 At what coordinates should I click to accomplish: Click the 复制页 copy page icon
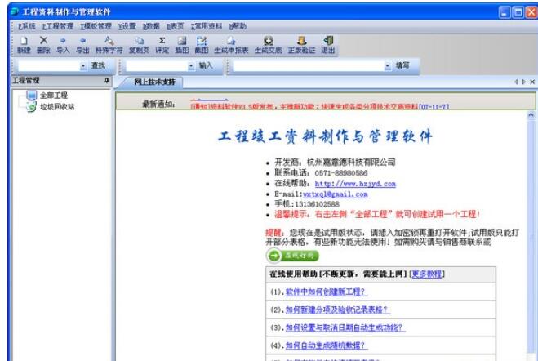[139, 45]
